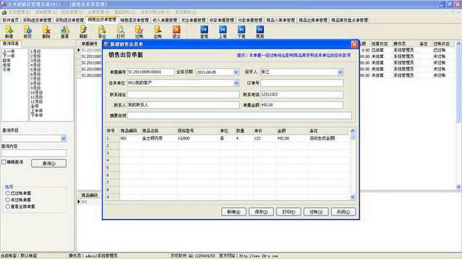Click the 联系电话 field showing 12312323
This screenshot has height=259, width=462.
(302, 94)
